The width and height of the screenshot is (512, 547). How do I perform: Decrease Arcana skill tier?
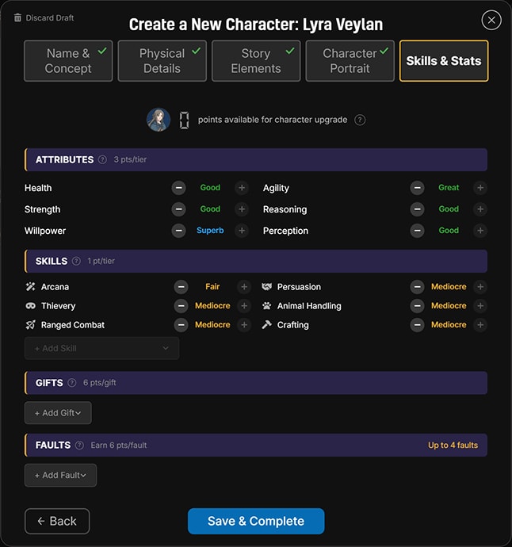point(181,287)
